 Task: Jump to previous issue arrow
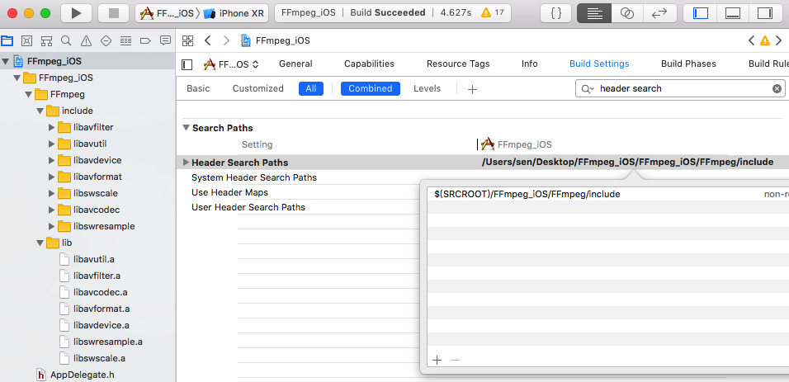(751, 40)
